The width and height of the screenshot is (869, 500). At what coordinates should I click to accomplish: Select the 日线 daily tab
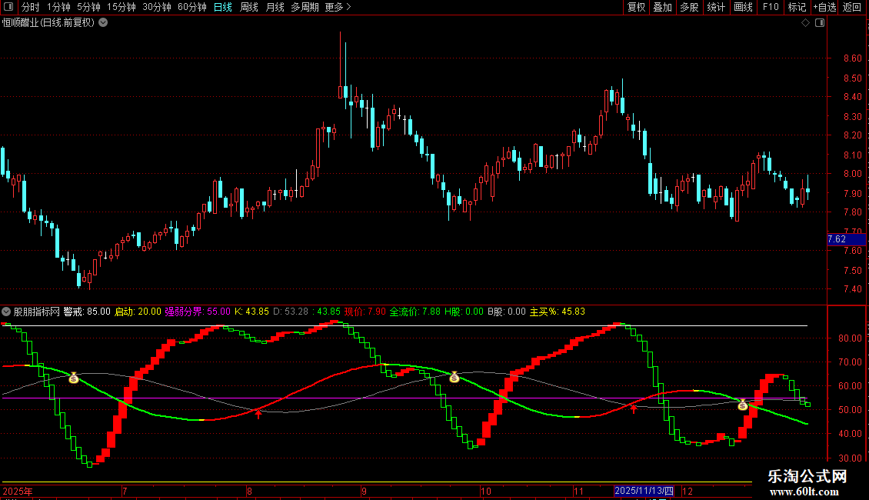223,7
